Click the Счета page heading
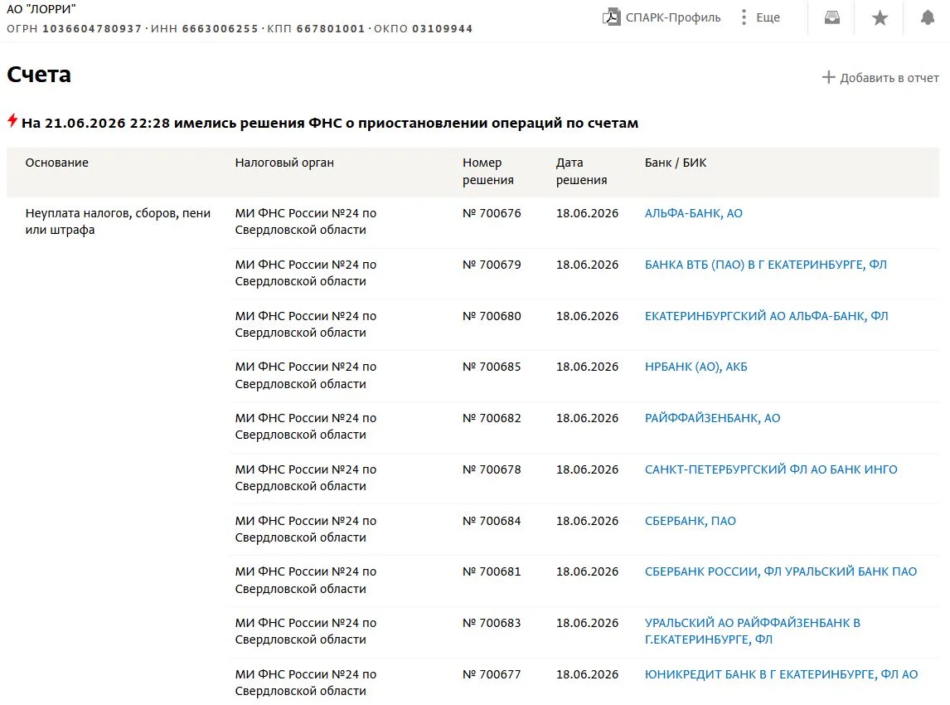This screenshot has height=705, width=950. 39,75
